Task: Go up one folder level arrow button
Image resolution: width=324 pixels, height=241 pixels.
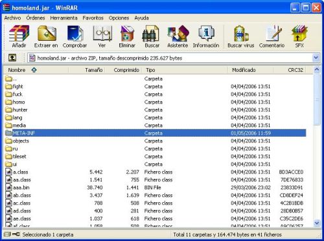Action: 12,58
